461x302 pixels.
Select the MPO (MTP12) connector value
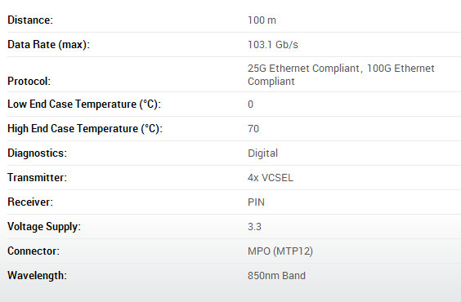(x=280, y=251)
